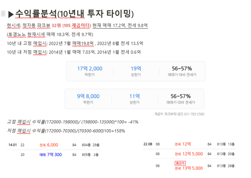Image resolution: width=251 pixels, height=178 pixels.
Task: Click the 전세 6,000 transaction row
Action: pyautogui.click(x=54, y=145)
